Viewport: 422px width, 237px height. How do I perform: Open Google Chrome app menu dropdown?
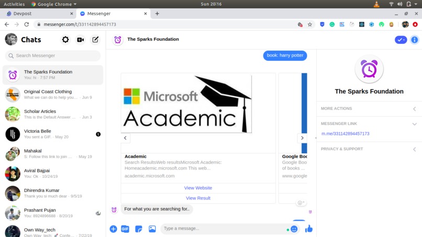point(54,4)
